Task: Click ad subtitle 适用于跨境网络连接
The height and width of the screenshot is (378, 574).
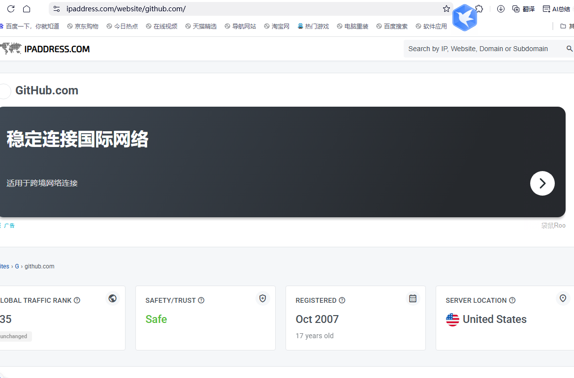Action: 42,183
